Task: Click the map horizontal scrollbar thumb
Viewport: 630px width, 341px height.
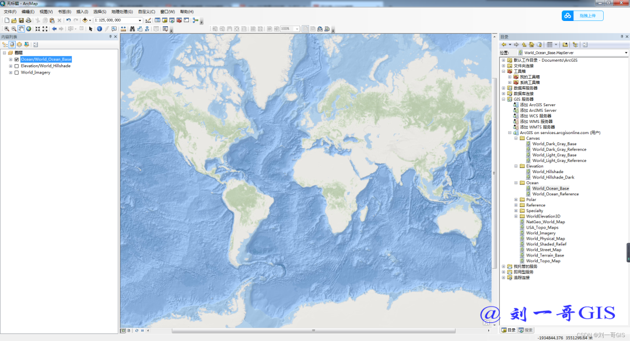Action: (x=313, y=331)
